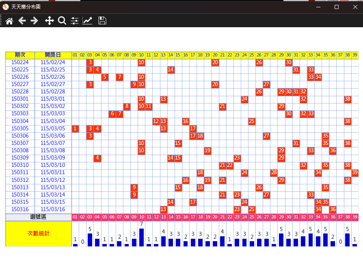Image resolution: width=363 pixels, height=270 pixels.
Task: Click the date 115/03/16 cell
Action: coord(53,209)
